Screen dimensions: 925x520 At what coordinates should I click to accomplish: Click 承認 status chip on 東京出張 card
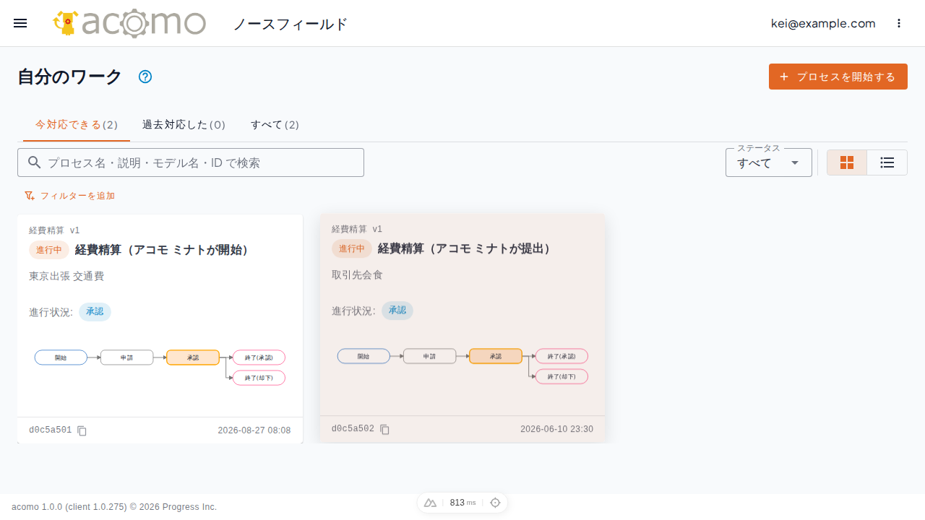pos(95,312)
